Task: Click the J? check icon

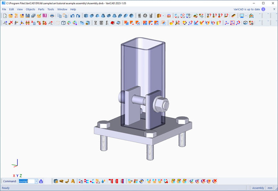Action: [x=226, y=16]
